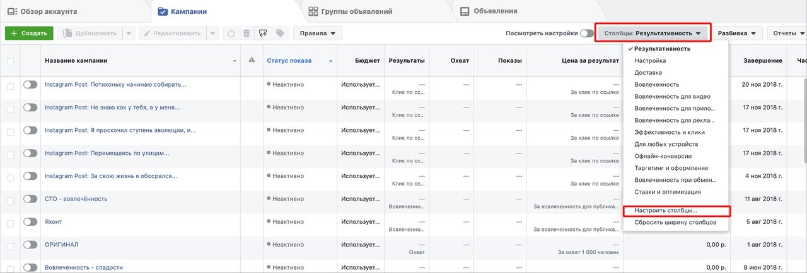Click the warning triangle column header
807x273 pixels.
click(252, 60)
